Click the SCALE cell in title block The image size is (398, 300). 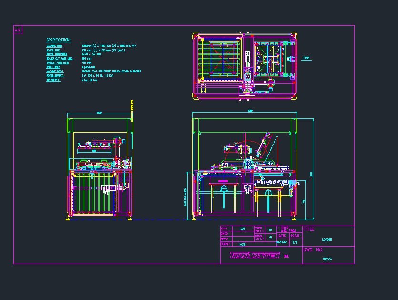point(295,235)
